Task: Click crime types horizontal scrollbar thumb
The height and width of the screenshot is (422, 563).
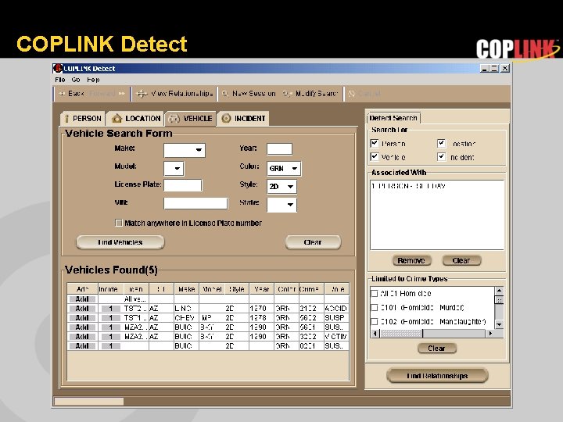Action: tap(401, 334)
